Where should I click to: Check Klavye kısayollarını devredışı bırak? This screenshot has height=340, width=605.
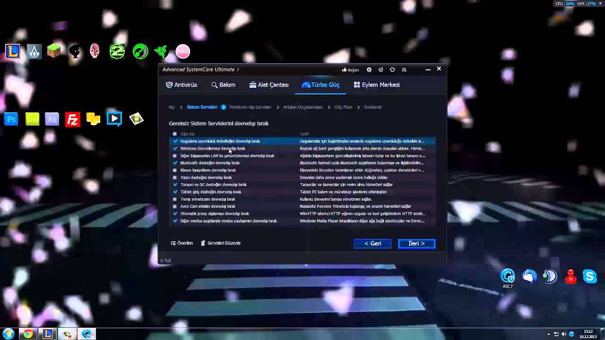pos(175,170)
